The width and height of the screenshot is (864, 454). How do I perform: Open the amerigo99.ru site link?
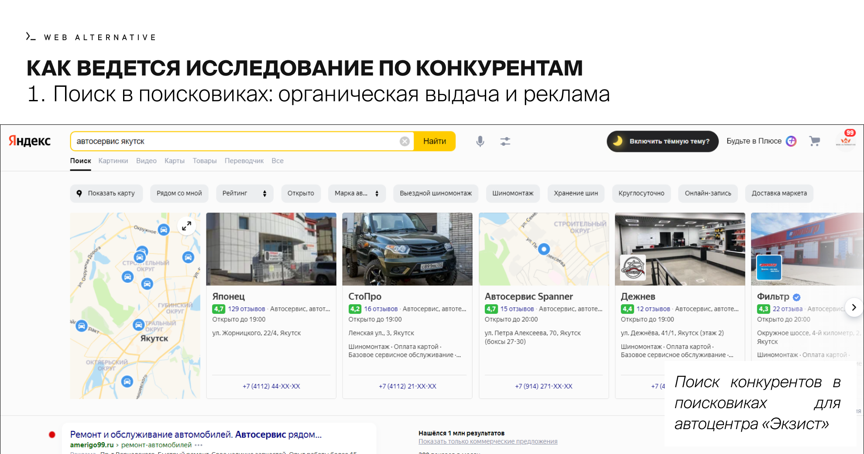point(92,445)
